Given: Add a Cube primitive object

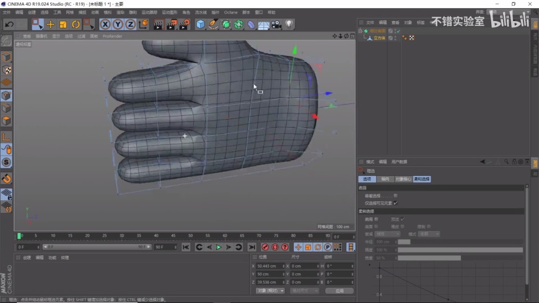Looking at the screenshot, I should coord(200,24).
